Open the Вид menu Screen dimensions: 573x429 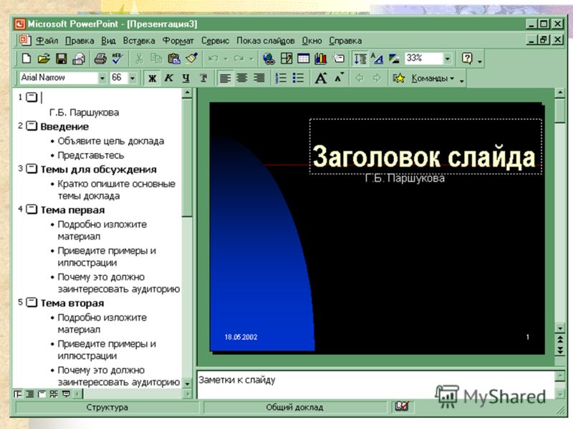(108, 41)
